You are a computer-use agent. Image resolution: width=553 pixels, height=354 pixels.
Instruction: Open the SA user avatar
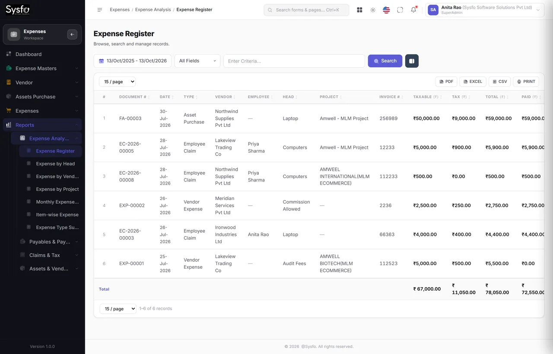[433, 10]
